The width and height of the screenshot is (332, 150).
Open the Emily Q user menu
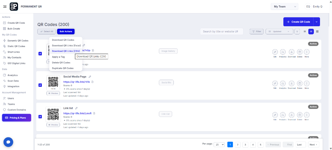pyautogui.click(x=314, y=6)
